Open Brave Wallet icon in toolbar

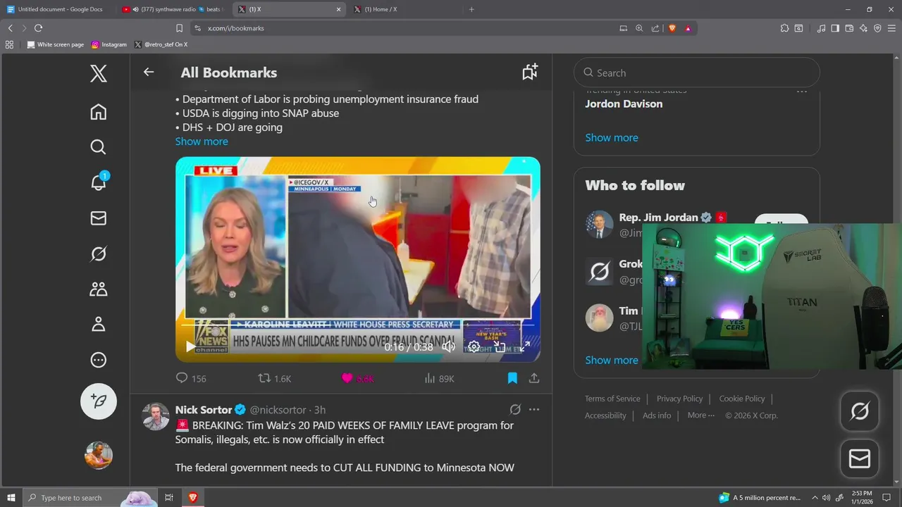point(849,28)
